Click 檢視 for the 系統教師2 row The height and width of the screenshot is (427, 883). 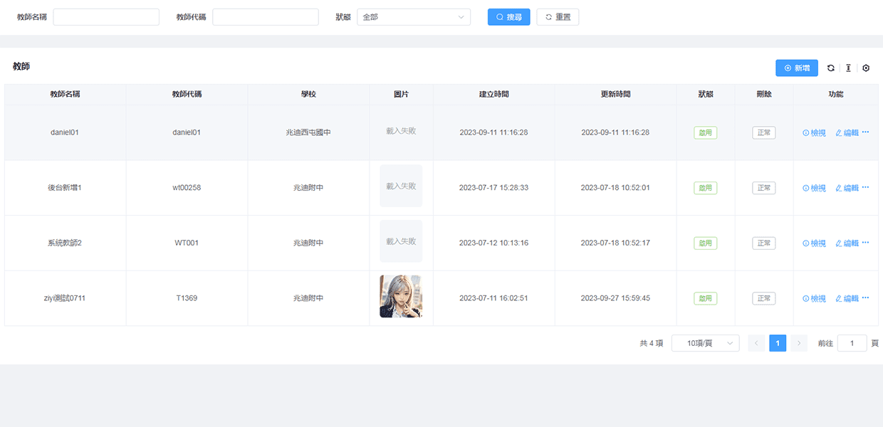(x=814, y=243)
